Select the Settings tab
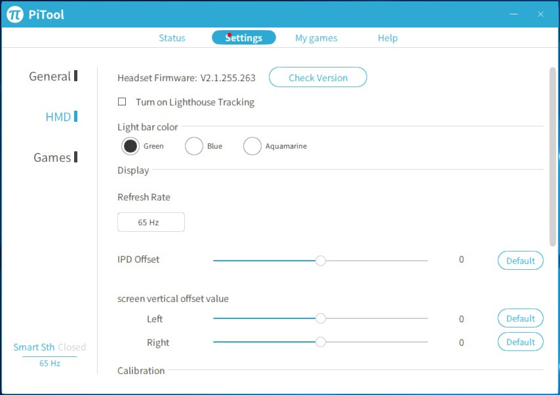The height and width of the screenshot is (395, 560). [243, 37]
